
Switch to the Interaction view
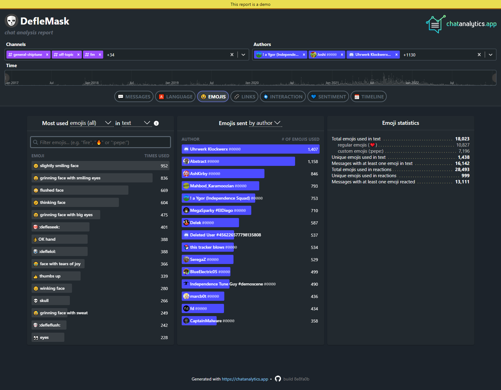pyautogui.click(x=282, y=96)
